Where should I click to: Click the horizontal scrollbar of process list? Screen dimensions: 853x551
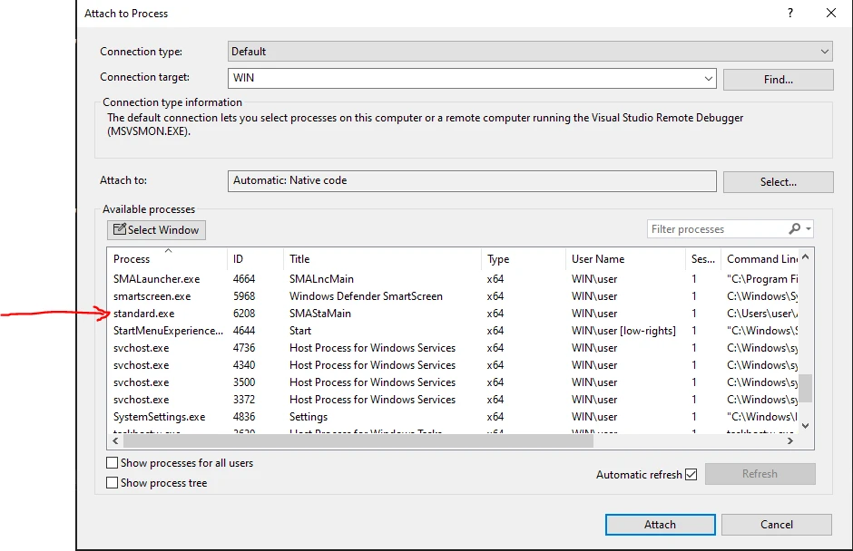point(363,440)
